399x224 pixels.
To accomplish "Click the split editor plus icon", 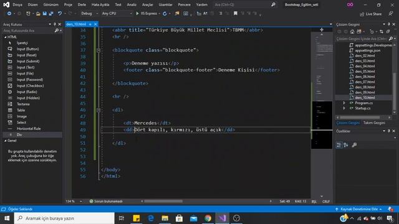I will (x=322, y=30).
